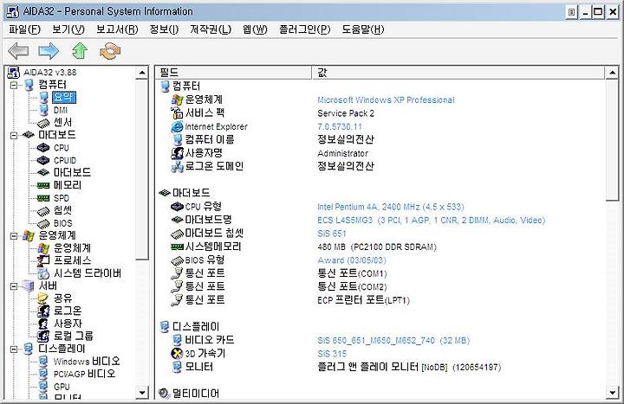Open the 7.0.5730.11 Internet Explorer link
624x404 pixels.
click(340, 126)
